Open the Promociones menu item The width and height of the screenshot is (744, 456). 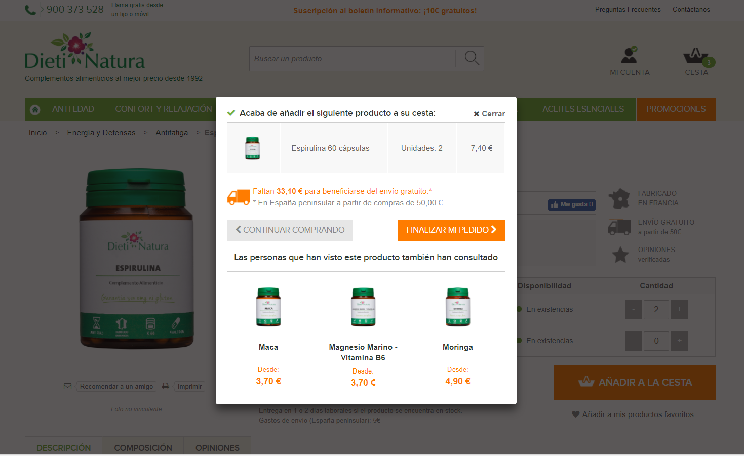pyautogui.click(x=676, y=109)
